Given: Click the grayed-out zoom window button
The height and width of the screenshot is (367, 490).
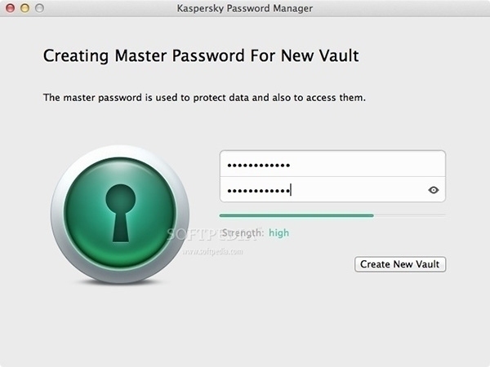Looking at the screenshot, I should point(39,8).
